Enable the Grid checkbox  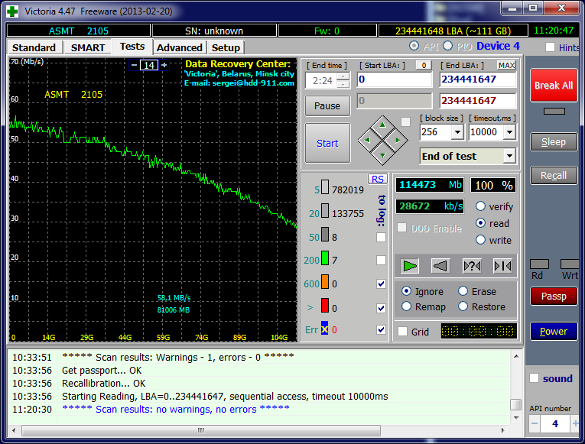coord(403,332)
